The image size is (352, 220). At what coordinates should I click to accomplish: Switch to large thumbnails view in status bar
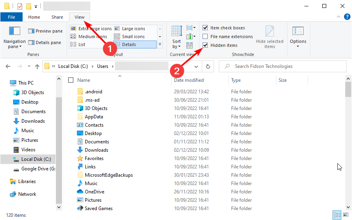346,215
